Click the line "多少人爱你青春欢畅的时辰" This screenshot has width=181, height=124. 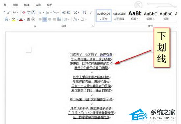click(x=91, y=77)
